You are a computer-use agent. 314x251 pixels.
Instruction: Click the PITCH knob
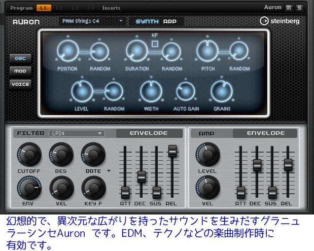[207, 50]
